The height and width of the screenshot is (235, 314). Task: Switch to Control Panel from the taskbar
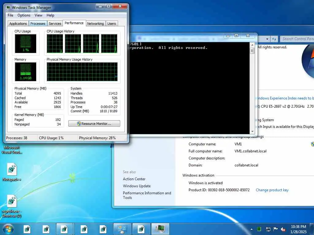(x=122, y=229)
